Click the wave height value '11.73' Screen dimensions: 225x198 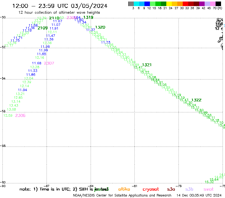106,42
